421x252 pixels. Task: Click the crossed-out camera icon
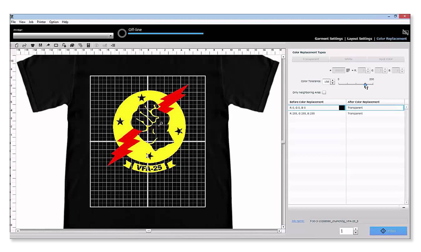[x=405, y=32]
